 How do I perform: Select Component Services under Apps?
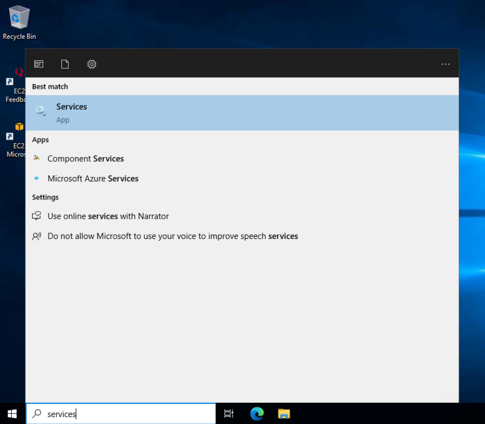86,158
